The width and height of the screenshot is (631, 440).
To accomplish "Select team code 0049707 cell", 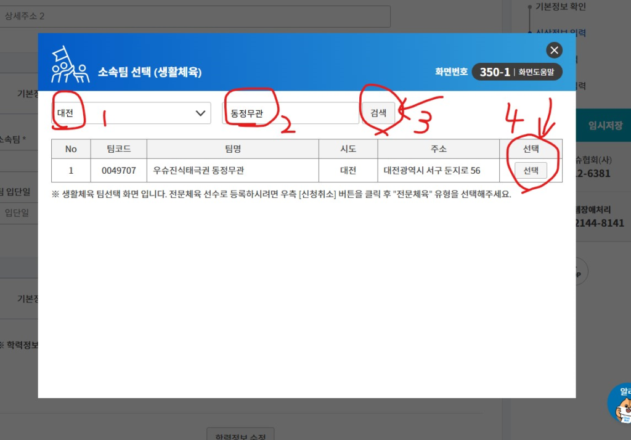I will [118, 171].
